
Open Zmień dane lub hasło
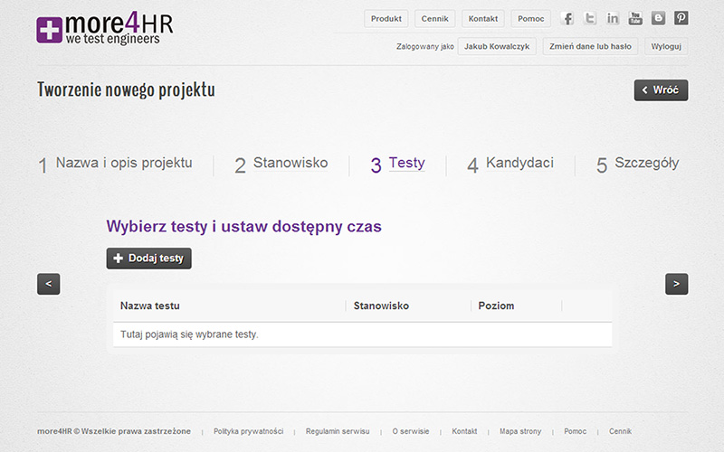[590, 47]
